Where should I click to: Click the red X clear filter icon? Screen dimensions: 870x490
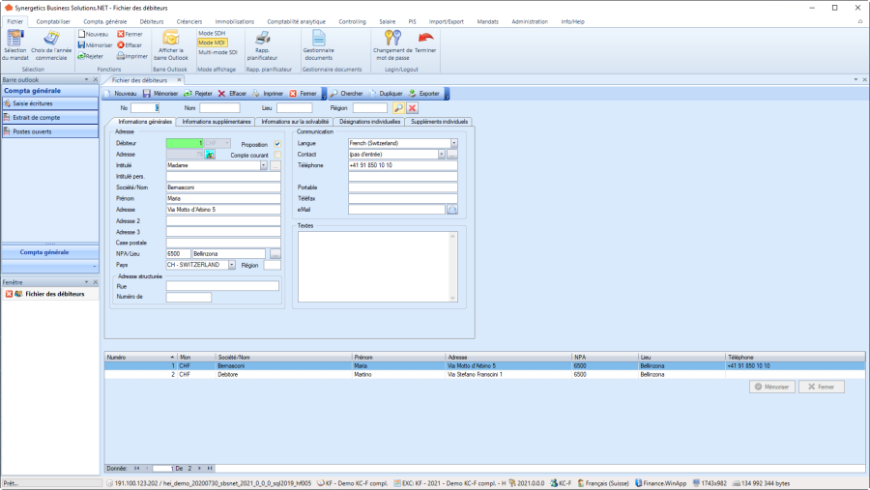tap(412, 108)
